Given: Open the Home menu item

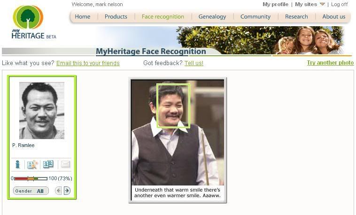Looking at the screenshot, I should (x=82, y=16).
